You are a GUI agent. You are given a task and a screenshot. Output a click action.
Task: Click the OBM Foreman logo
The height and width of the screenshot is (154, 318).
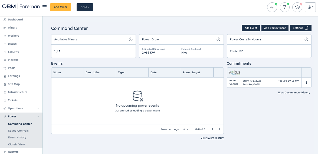21,6
